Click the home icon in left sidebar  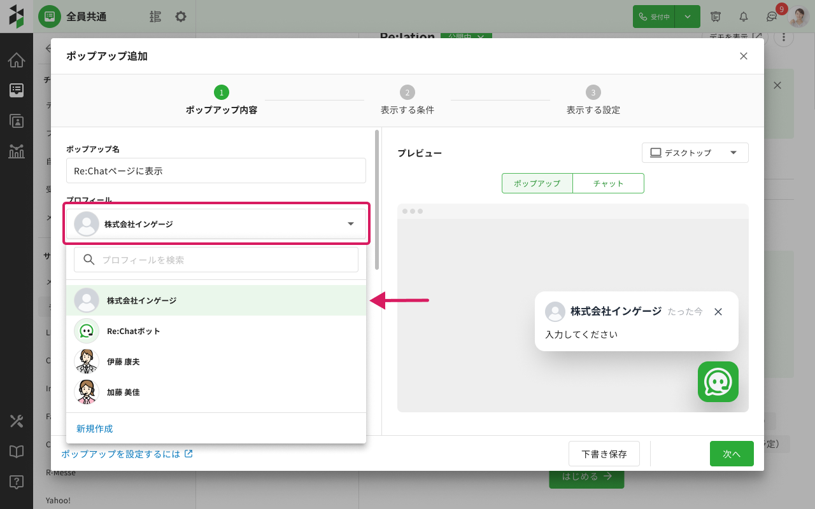[17, 60]
